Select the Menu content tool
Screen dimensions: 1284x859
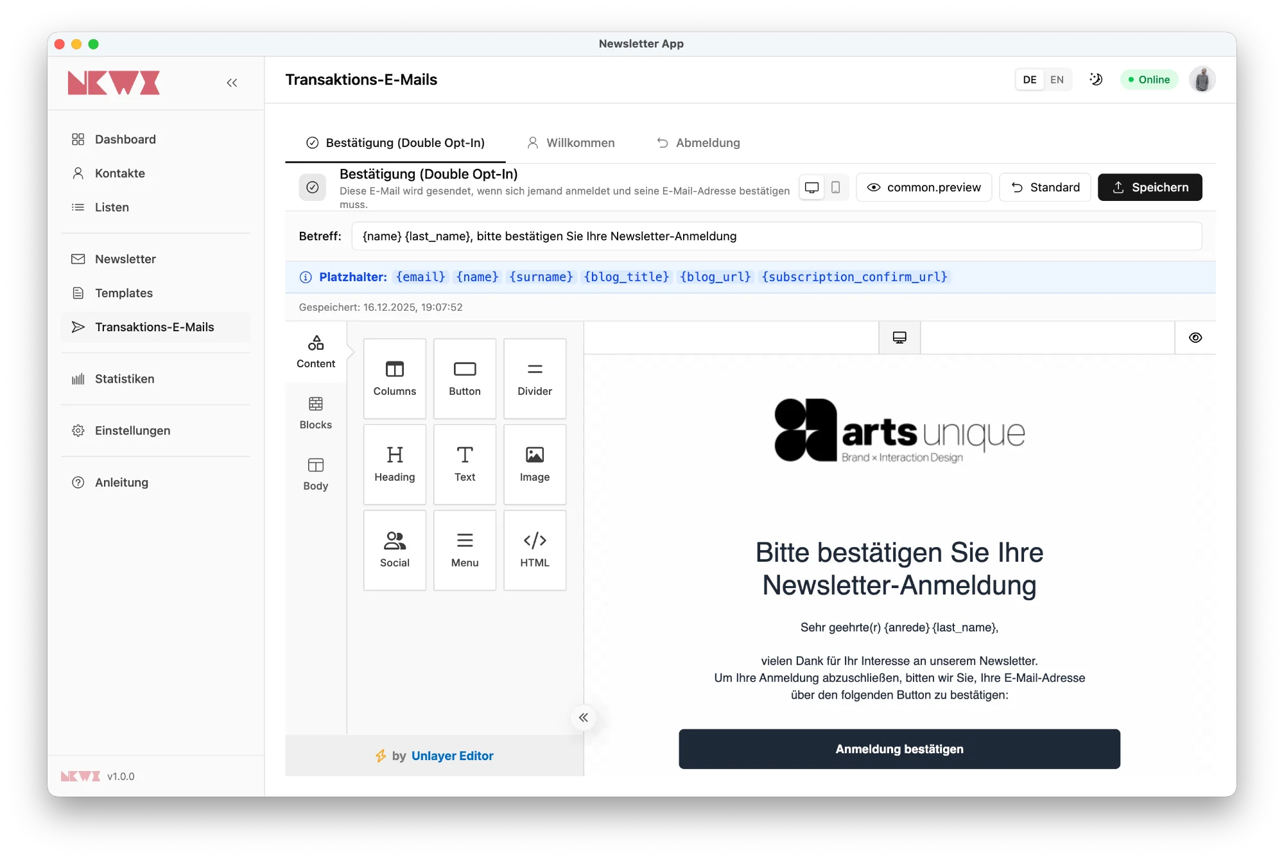coord(464,550)
